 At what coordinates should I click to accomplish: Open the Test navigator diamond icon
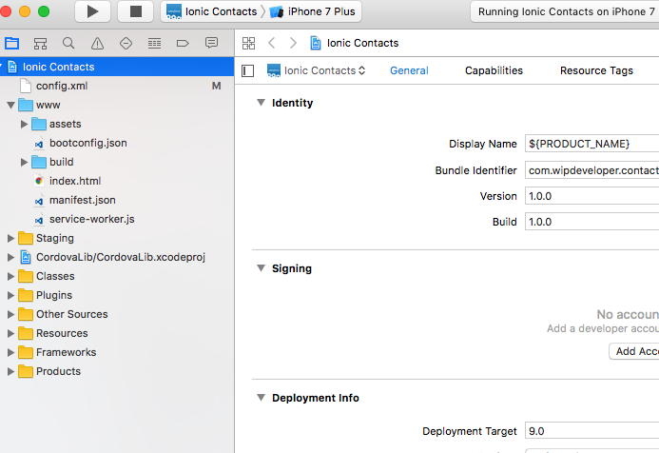pos(126,43)
